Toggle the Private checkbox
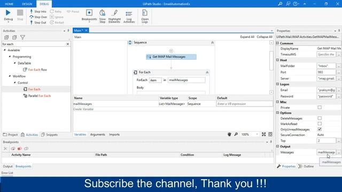 coord(320,107)
